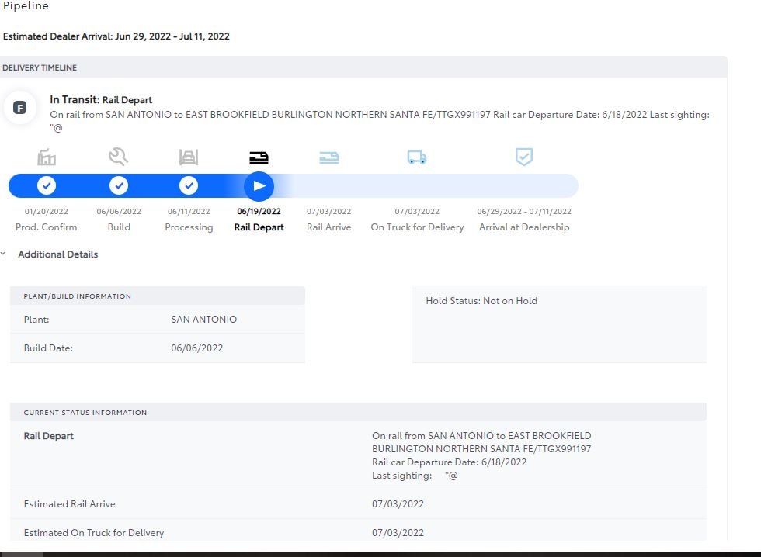Click the Arrival at Dealership shield icon
The height and width of the screenshot is (557, 761).
(x=523, y=157)
